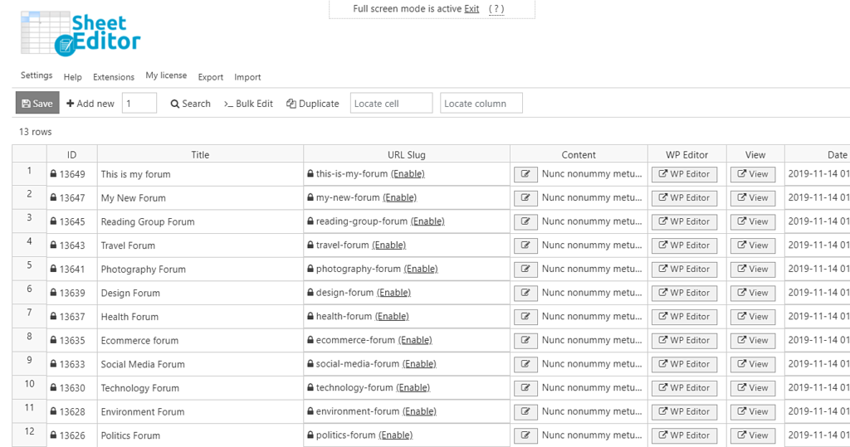Image resolution: width=850 pixels, height=447 pixels.
Task: Select the ID column header
Action: 71,154
